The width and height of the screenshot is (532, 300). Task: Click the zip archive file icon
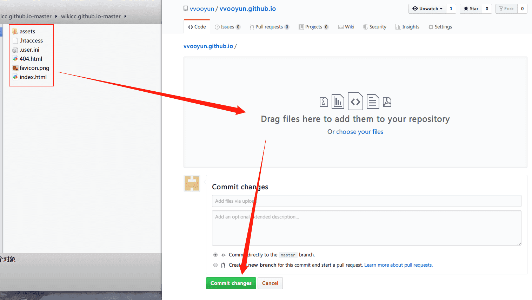click(324, 102)
